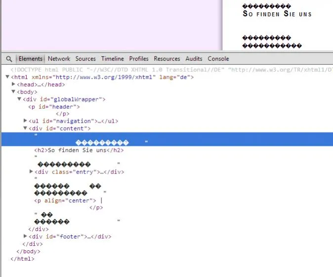Go to the Resources tab

click(166, 59)
